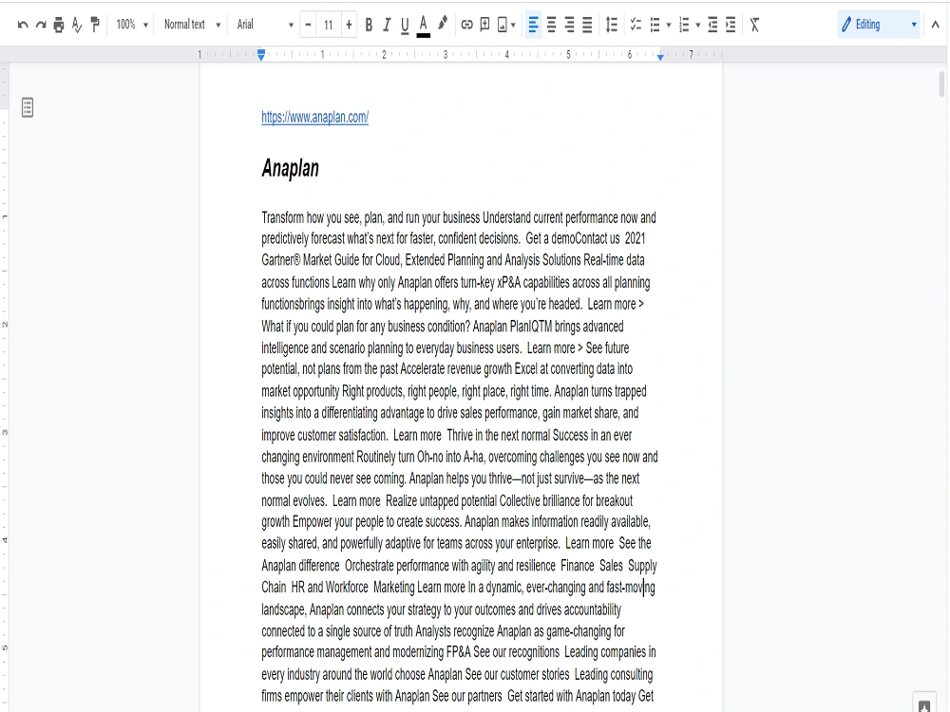Expand bulleted list options arrow
Screen dimensions: 950x712
tap(669, 25)
